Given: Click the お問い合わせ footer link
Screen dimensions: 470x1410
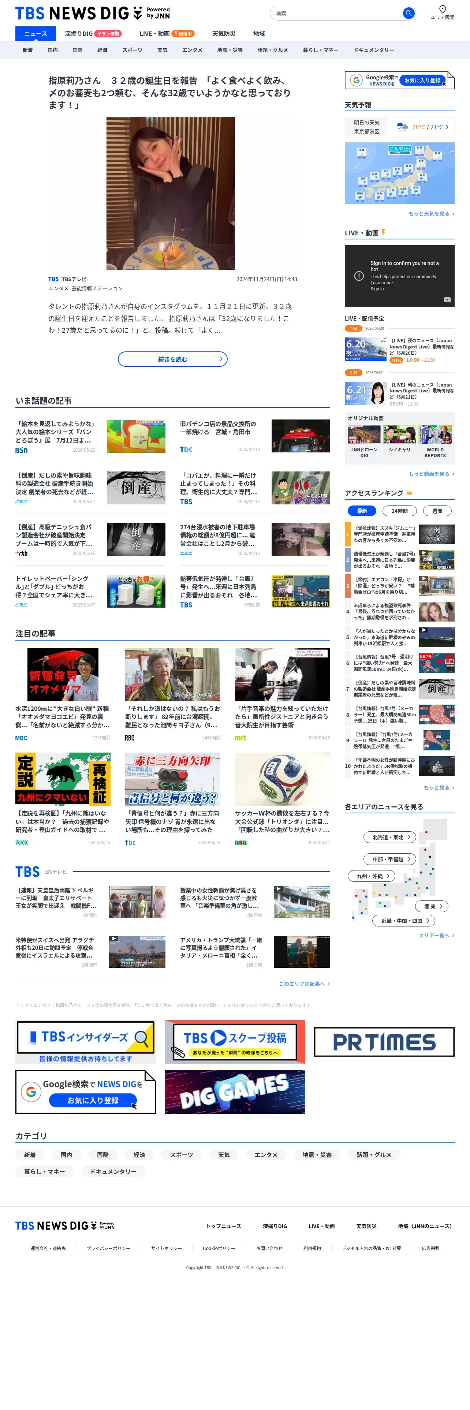Looking at the screenshot, I should tap(269, 1249).
